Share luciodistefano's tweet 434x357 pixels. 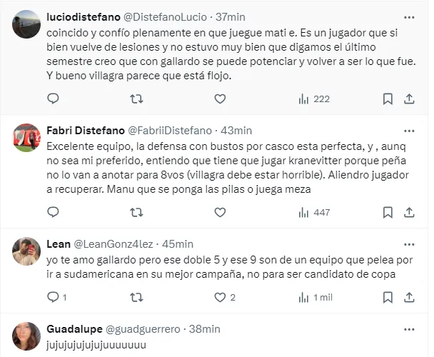409,99
